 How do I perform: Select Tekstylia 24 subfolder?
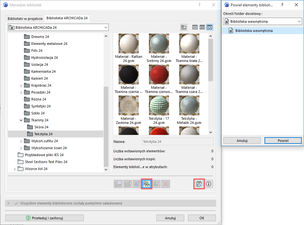point(56,134)
